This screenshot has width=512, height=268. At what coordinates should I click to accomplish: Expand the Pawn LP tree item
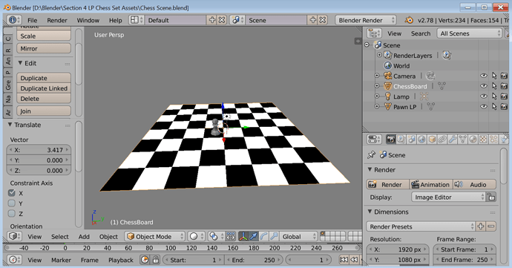[377, 107]
